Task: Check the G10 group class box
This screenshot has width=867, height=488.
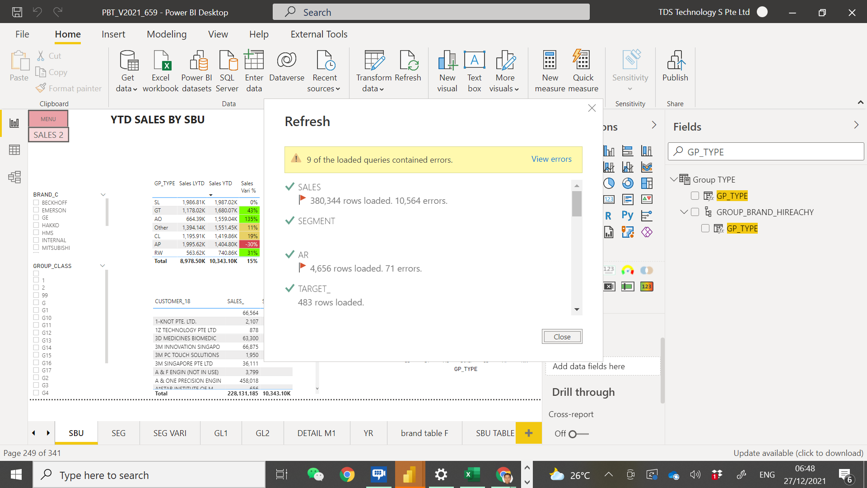Action: tap(36, 318)
